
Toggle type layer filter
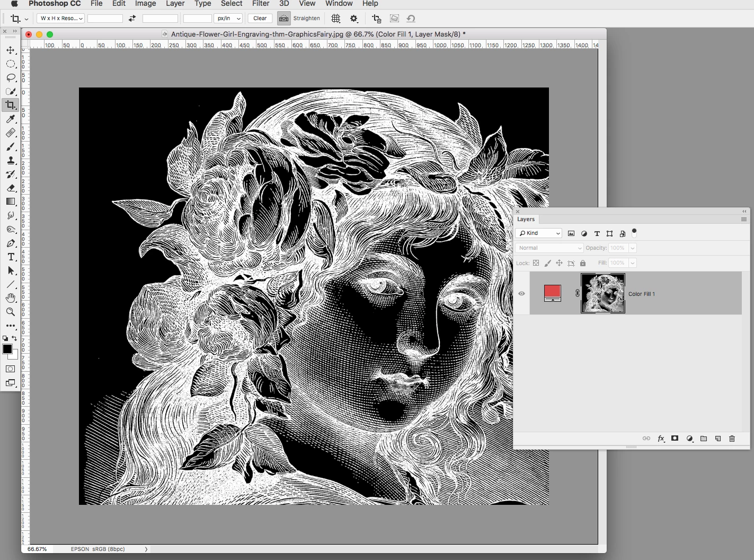[x=597, y=233]
